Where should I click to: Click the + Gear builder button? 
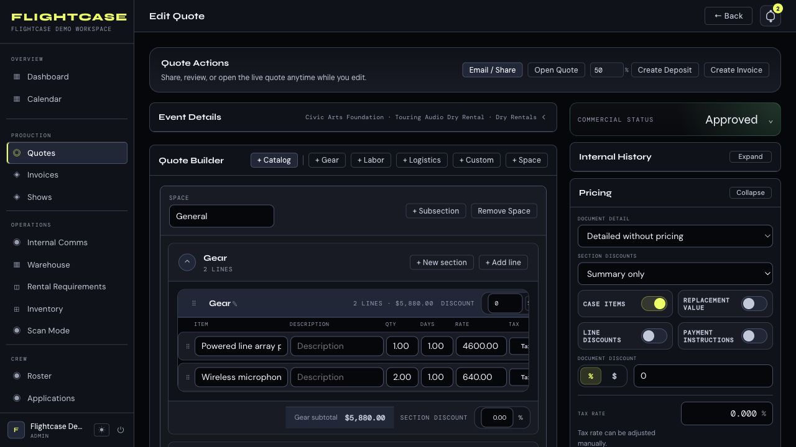point(327,160)
